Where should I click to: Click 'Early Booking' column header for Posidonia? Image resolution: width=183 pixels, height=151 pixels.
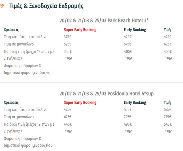pos(135,102)
